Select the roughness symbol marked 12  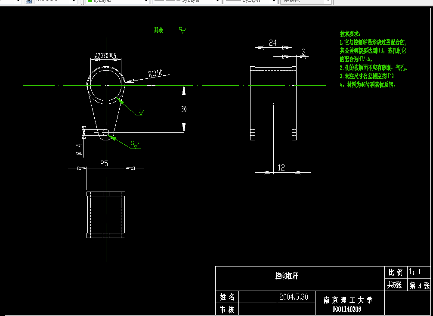(x=182, y=30)
